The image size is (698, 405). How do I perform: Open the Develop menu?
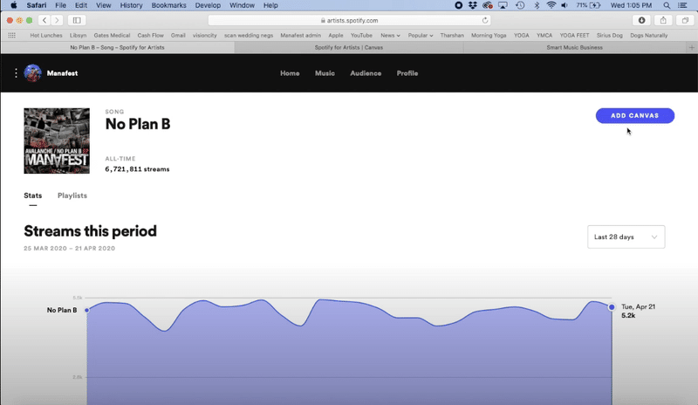(208, 5)
